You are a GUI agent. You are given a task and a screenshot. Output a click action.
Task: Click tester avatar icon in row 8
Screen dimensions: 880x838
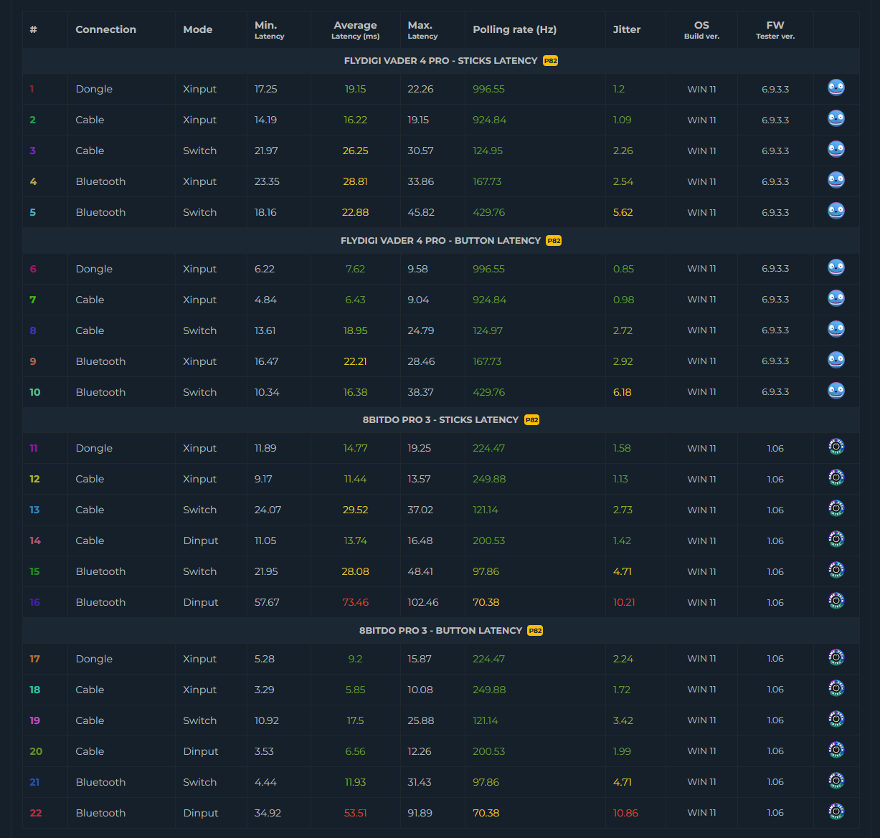click(x=836, y=330)
